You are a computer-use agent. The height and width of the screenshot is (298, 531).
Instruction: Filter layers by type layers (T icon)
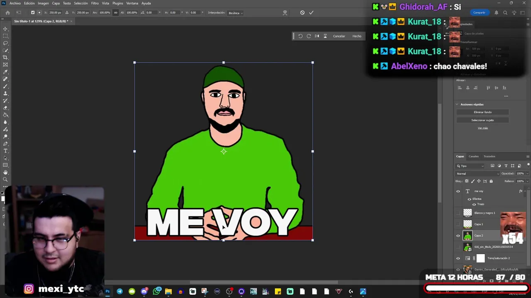coord(506,166)
